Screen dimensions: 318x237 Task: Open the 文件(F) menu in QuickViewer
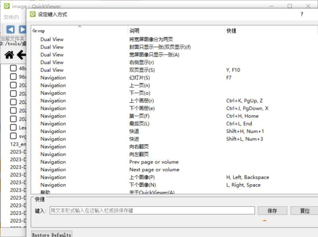pyautogui.click(x=12, y=17)
